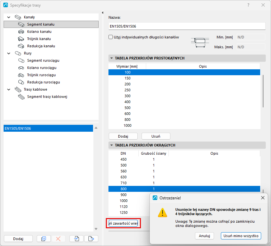Click the specification list scroll-down arrow
Image resolution: width=271 pixels, height=246 pixels.
[x=96, y=229]
